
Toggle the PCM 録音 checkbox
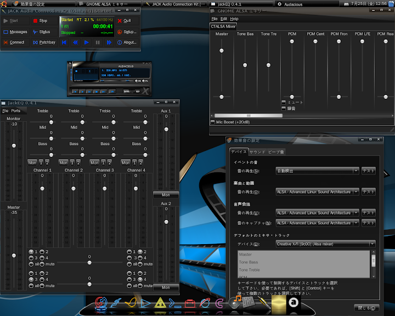tap(284, 109)
